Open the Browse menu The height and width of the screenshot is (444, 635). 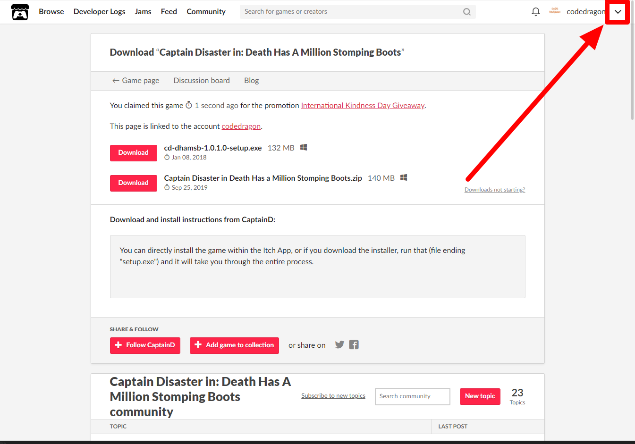[51, 11]
